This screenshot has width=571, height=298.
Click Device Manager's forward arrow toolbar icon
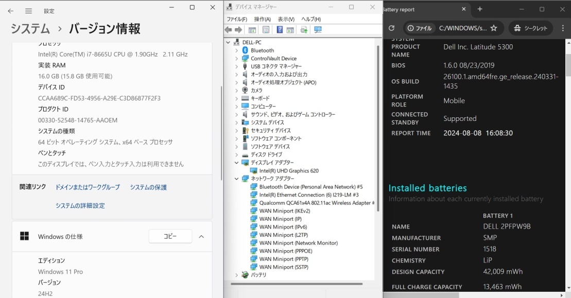(238, 30)
